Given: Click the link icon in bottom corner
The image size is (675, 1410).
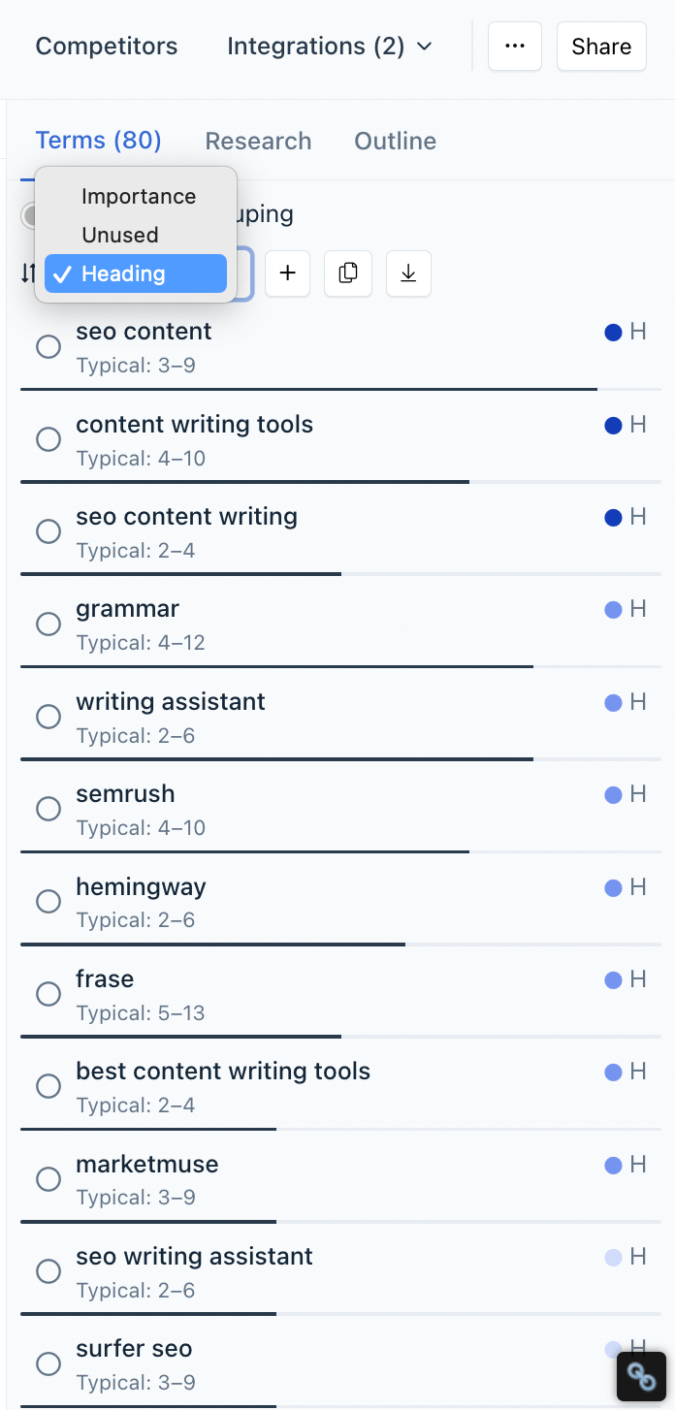Looking at the screenshot, I should tap(642, 1377).
